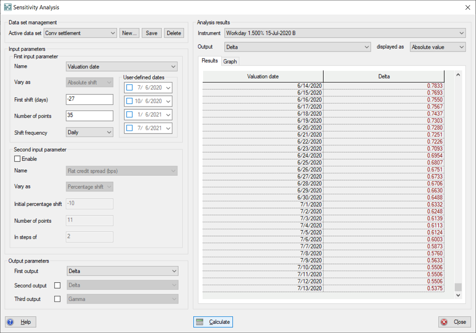Screen dimensions: 476x333
Task: Expand the 7/6/2020 date picker arrow
Action: pos(168,88)
